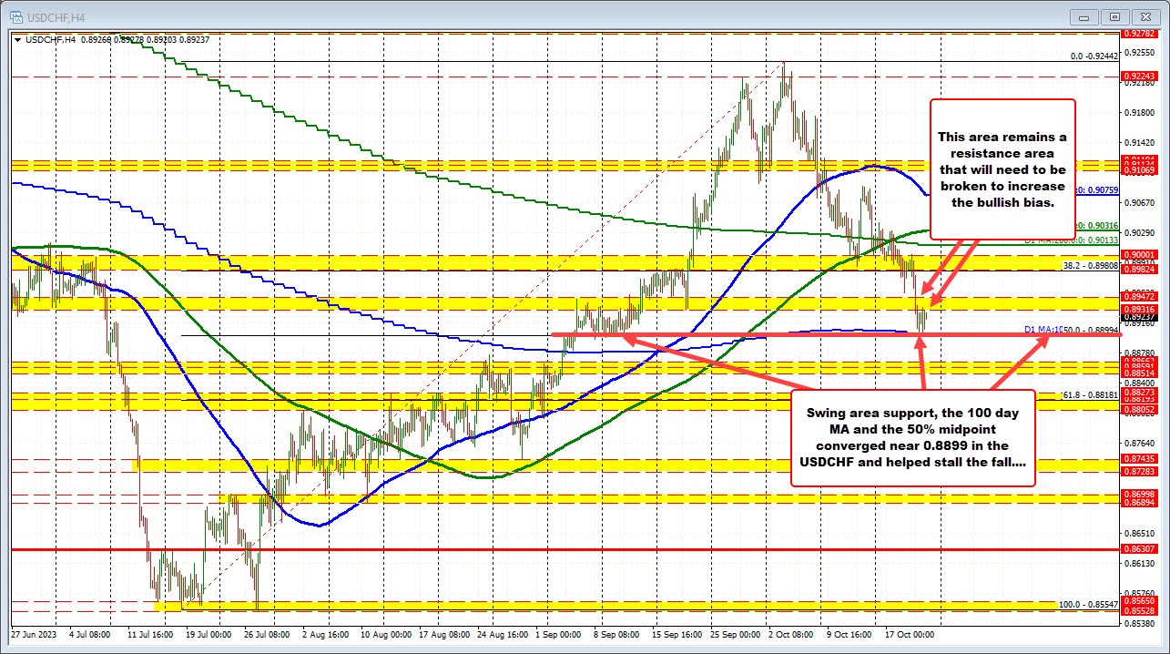The image size is (1170, 654).
Task: Click the green D1 MA:200 label showing 0.90133
Action: [x=1070, y=239]
